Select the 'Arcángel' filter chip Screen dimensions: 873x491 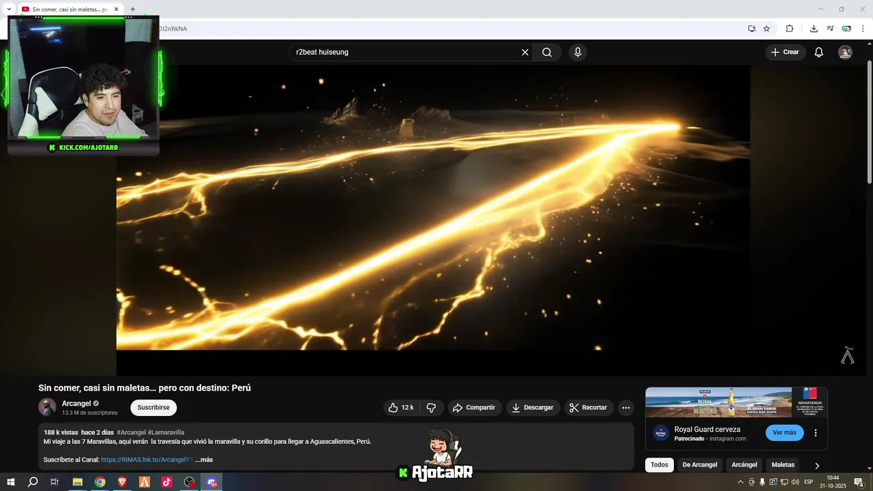tap(744, 465)
